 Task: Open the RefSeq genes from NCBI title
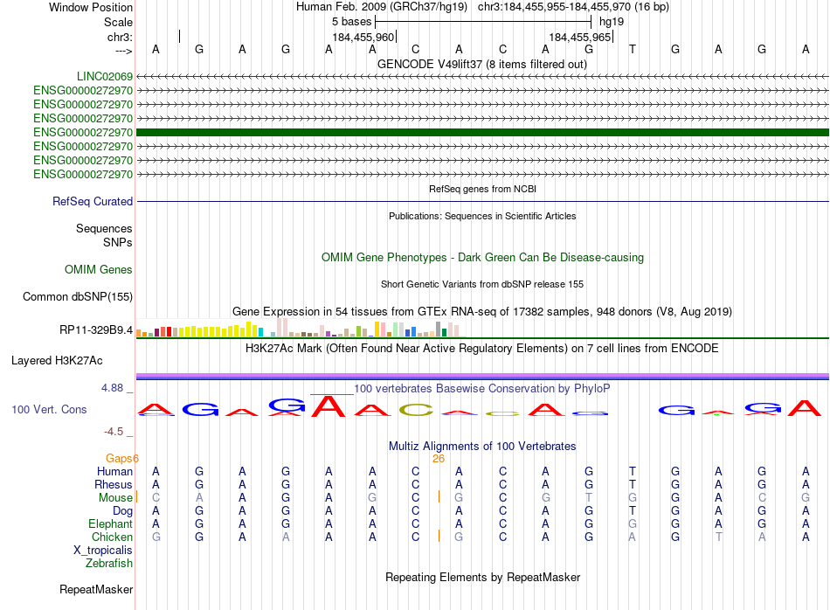coord(482,189)
